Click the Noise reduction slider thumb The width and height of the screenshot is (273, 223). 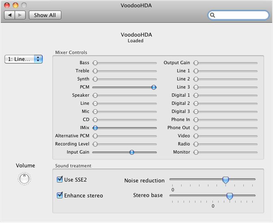[x=225, y=180]
